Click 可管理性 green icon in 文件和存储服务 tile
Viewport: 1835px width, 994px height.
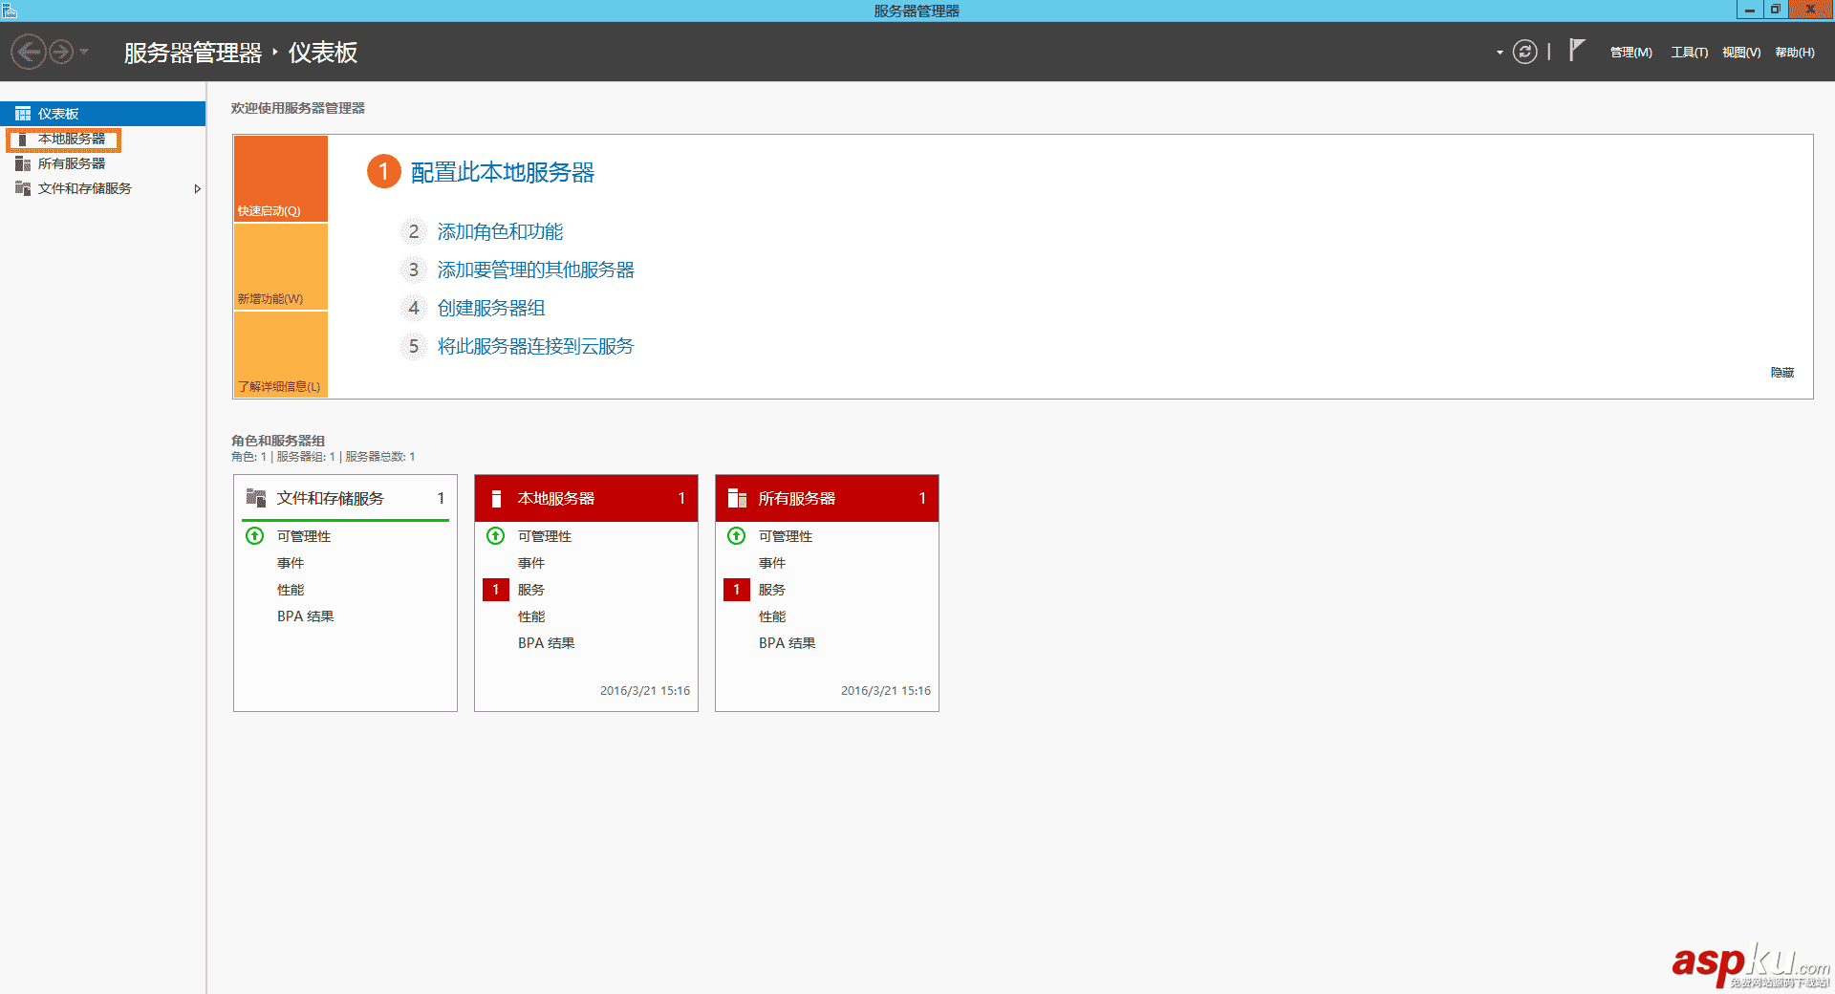click(255, 536)
